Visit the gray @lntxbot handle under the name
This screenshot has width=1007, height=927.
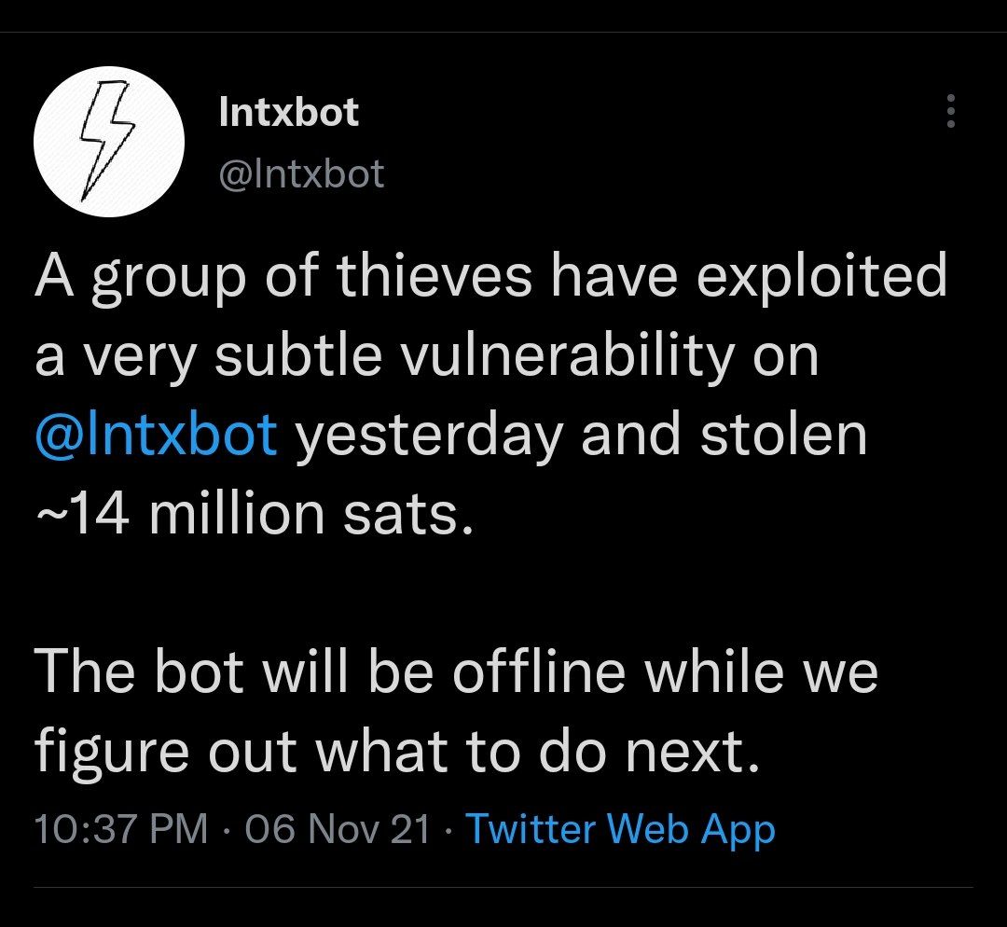301,174
